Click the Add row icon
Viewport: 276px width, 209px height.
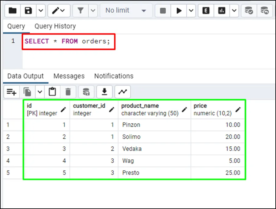coord(12,92)
